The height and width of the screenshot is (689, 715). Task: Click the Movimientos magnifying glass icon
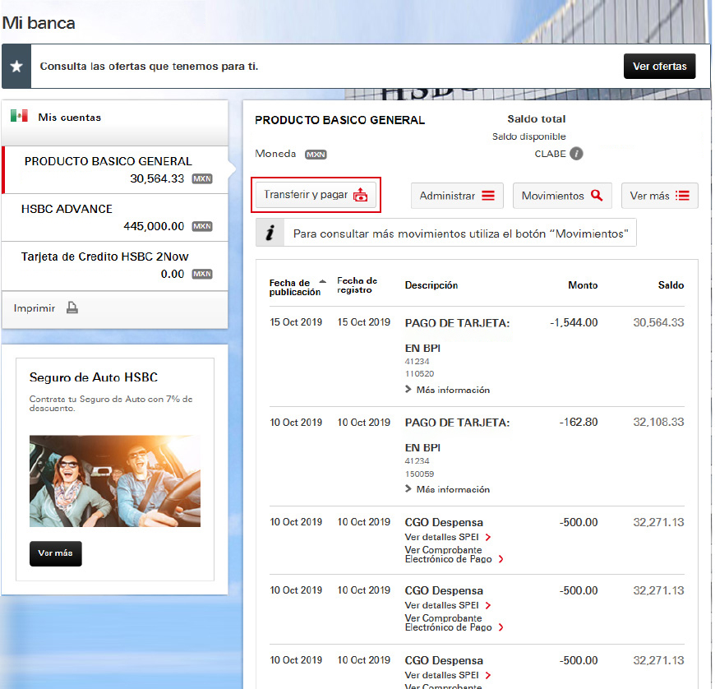tap(597, 195)
